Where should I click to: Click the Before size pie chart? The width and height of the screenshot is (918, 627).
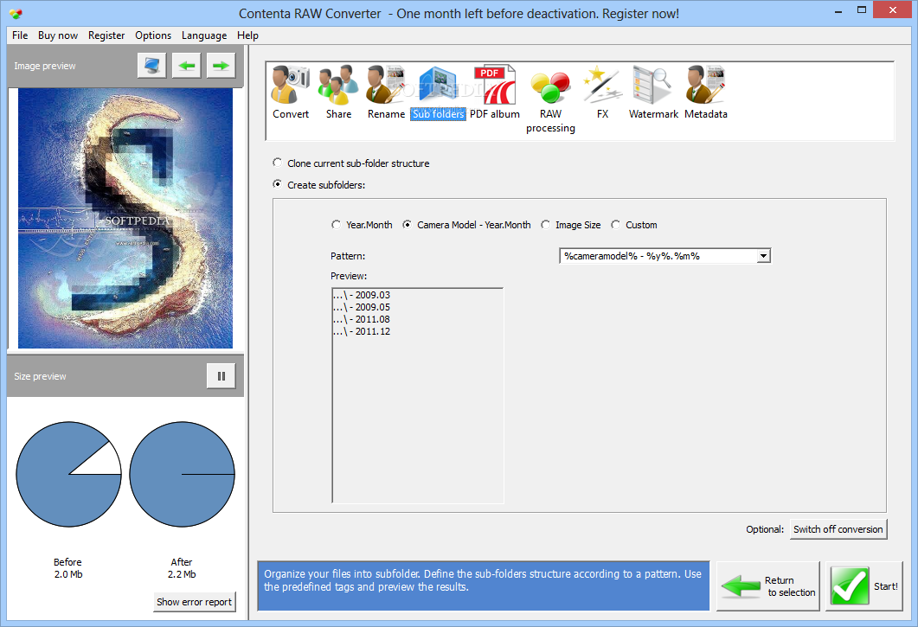click(68, 474)
